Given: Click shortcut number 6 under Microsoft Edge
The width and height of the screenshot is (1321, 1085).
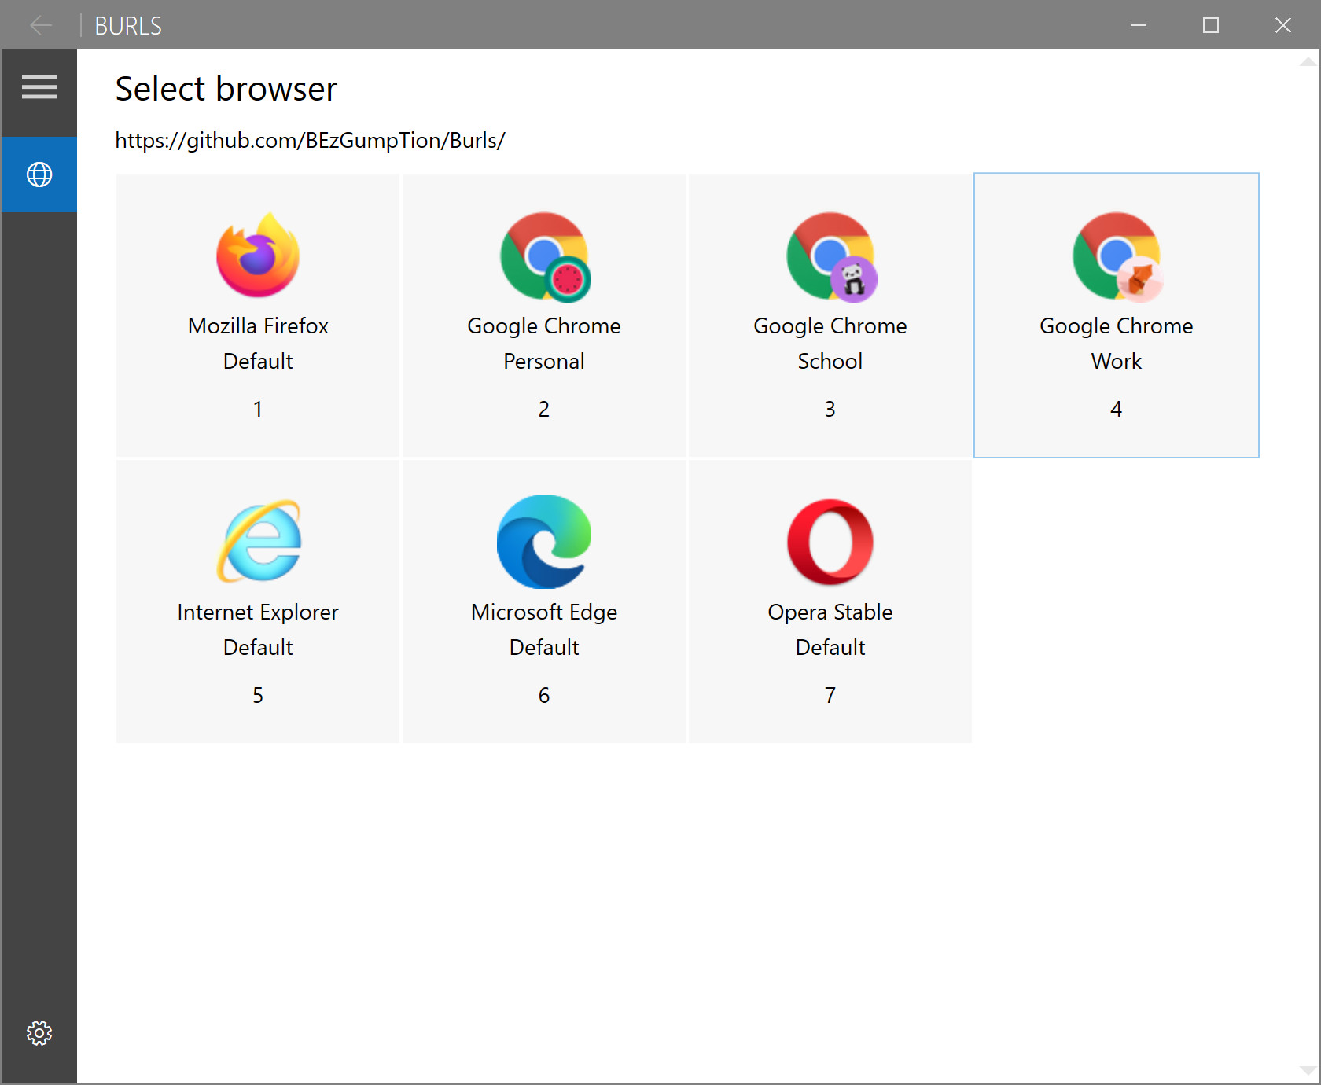Looking at the screenshot, I should (544, 695).
